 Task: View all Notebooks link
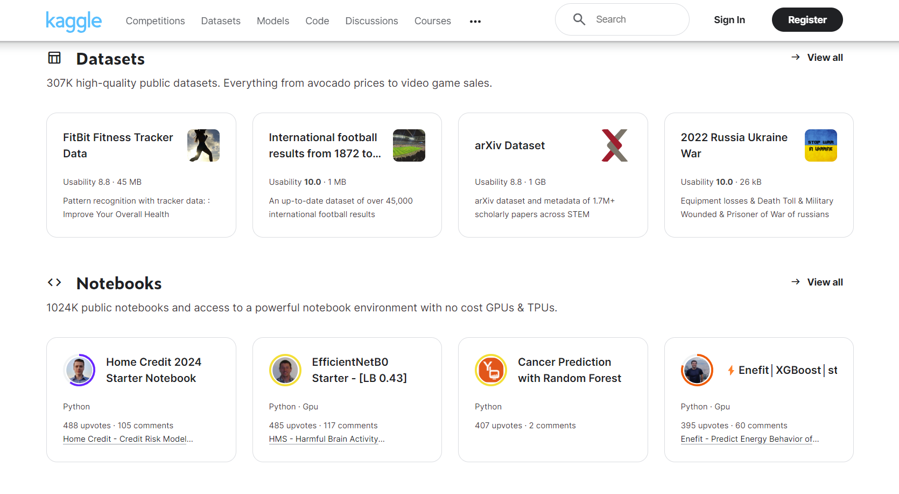click(x=817, y=282)
